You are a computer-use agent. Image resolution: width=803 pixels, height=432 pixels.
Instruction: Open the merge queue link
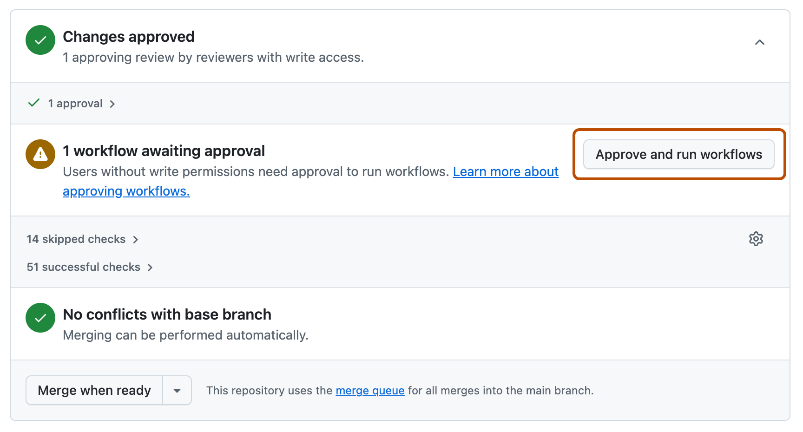pyautogui.click(x=369, y=391)
